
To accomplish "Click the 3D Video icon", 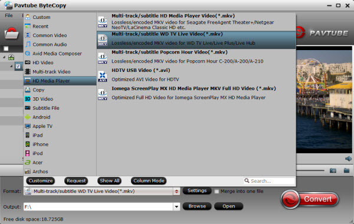I will [x=28, y=99].
